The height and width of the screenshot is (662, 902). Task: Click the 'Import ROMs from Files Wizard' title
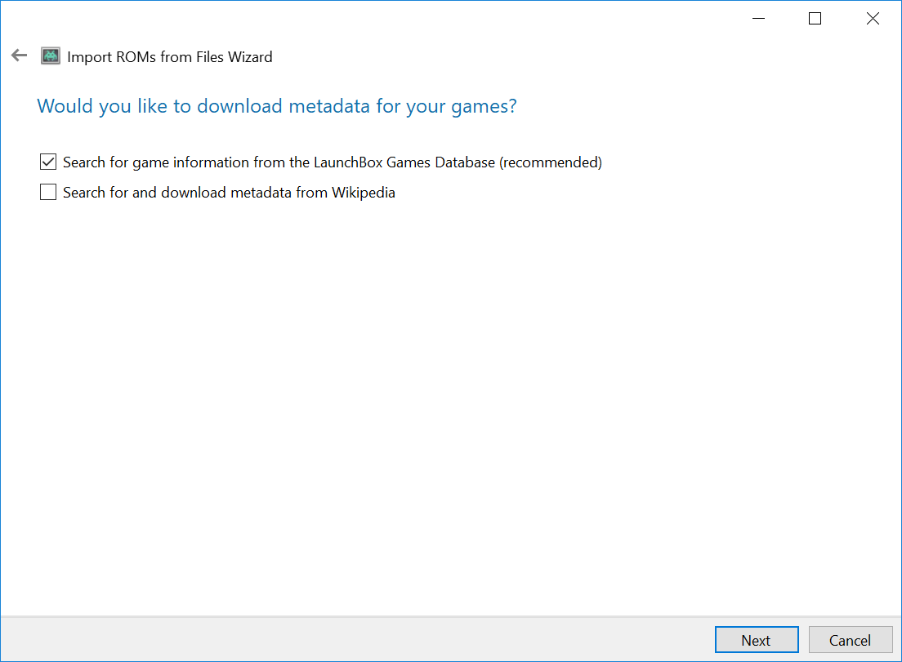(170, 57)
